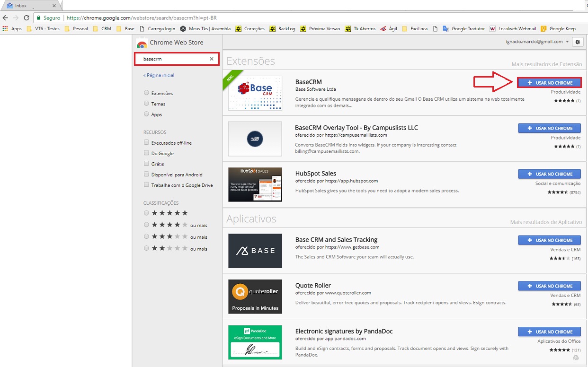Select five-star rating filter
The height and width of the screenshot is (367, 588).
coord(146,213)
